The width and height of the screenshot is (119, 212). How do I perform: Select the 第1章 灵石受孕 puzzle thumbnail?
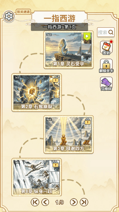pos(69,50)
